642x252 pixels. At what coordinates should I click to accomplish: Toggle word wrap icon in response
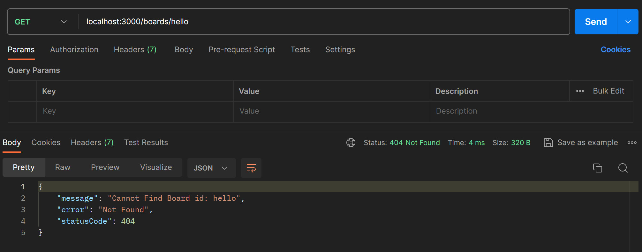point(251,168)
